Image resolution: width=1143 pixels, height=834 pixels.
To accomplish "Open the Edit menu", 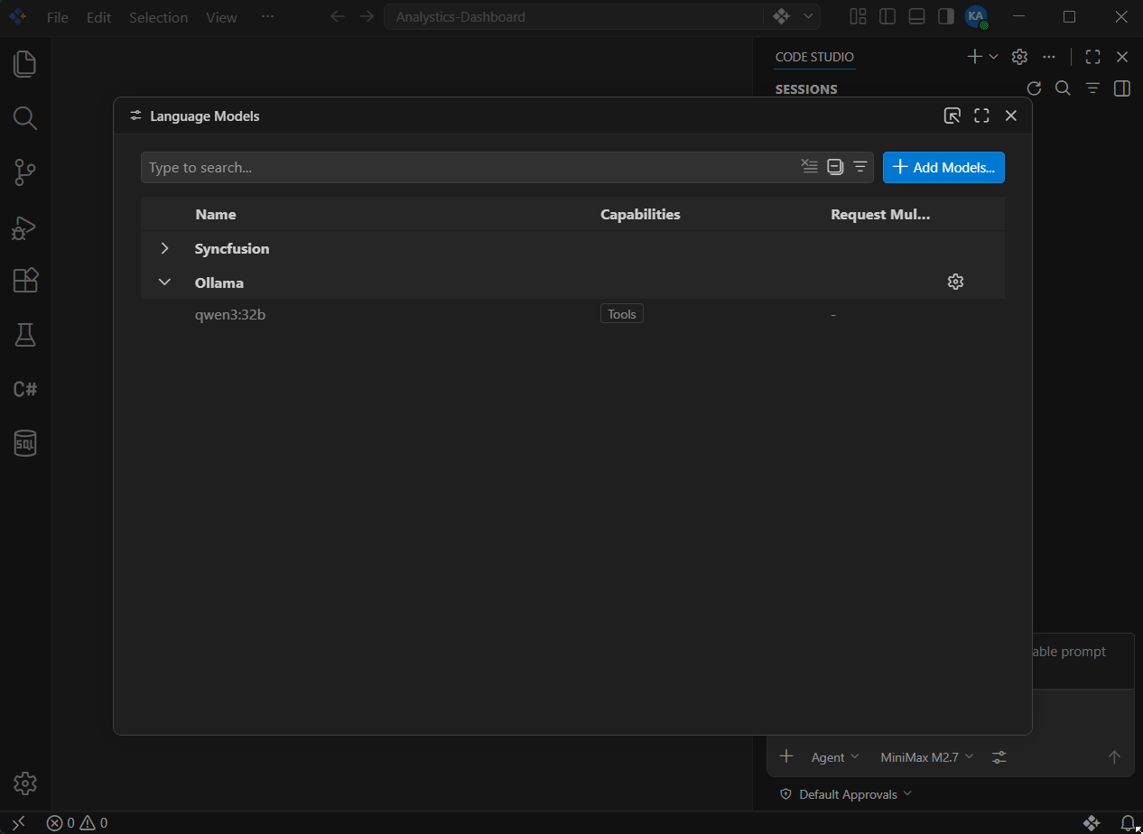I will click(x=99, y=17).
